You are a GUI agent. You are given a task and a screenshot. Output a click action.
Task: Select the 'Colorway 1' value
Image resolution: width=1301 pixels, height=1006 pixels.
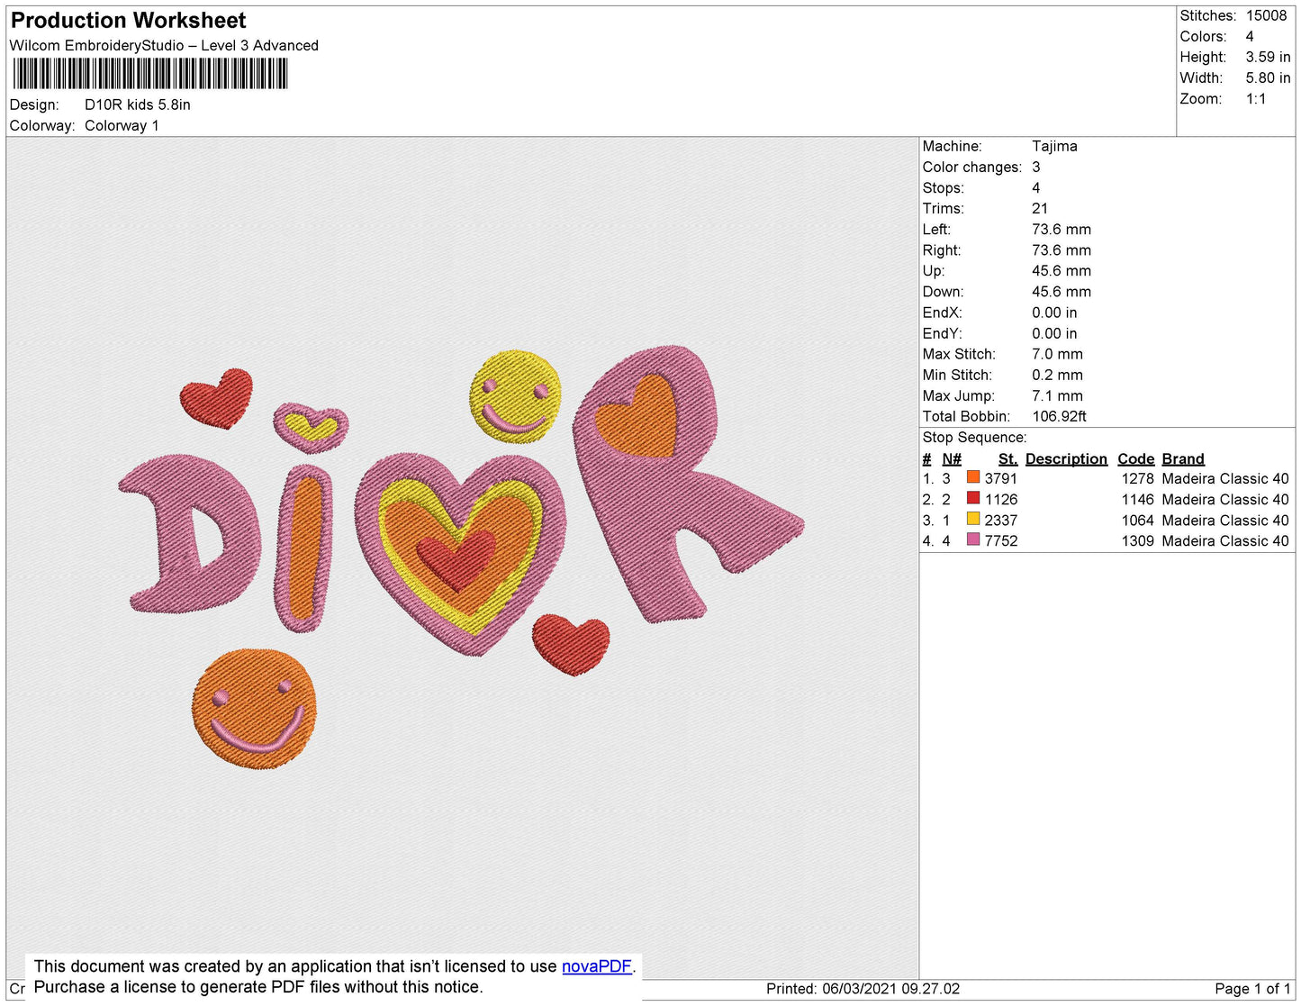[x=122, y=126]
